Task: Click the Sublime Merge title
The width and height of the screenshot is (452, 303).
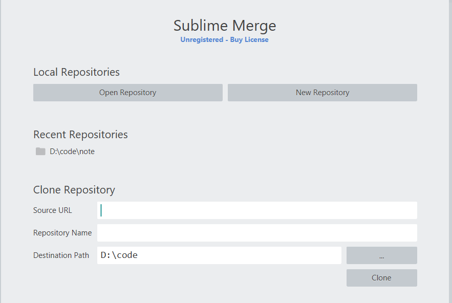Action: click(x=225, y=25)
